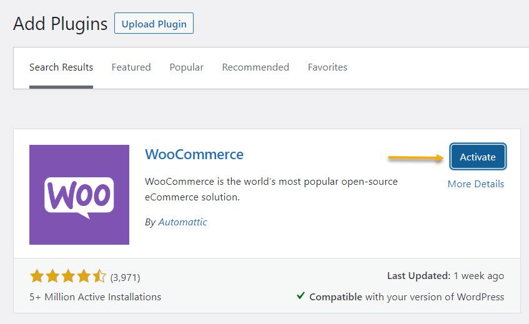This screenshot has width=529, height=324.
Task: Select 'Compatible with your version of WordPress'
Action: point(407,297)
